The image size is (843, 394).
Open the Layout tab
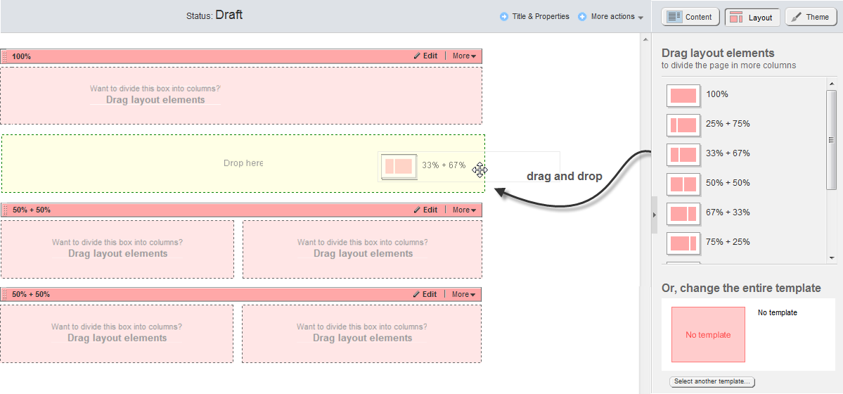[x=752, y=18]
